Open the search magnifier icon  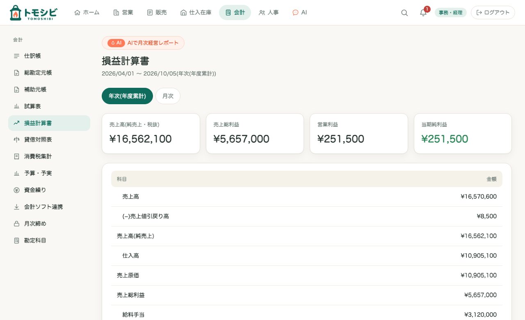click(x=404, y=13)
